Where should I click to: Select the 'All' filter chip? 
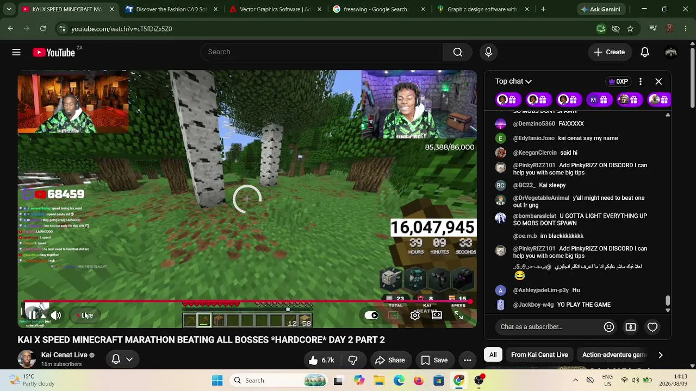tap(493, 355)
